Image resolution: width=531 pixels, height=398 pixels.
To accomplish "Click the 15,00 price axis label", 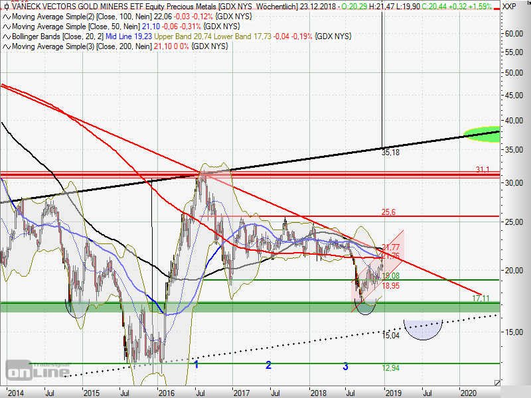I will point(514,332).
